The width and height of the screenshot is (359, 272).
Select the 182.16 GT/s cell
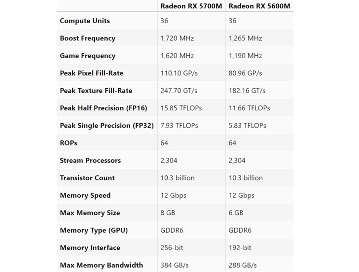247,91
